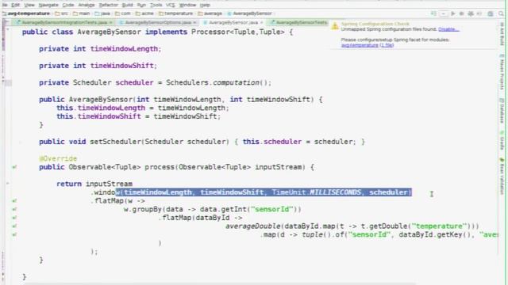This screenshot has height=285, width=508.
Task: Click the highlighted window(...) arguments selection
Action: click(x=264, y=192)
